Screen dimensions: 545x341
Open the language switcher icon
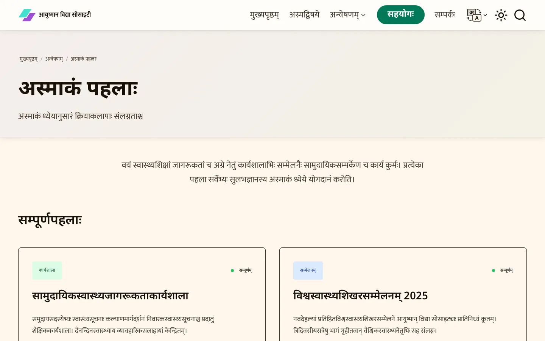click(474, 15)
